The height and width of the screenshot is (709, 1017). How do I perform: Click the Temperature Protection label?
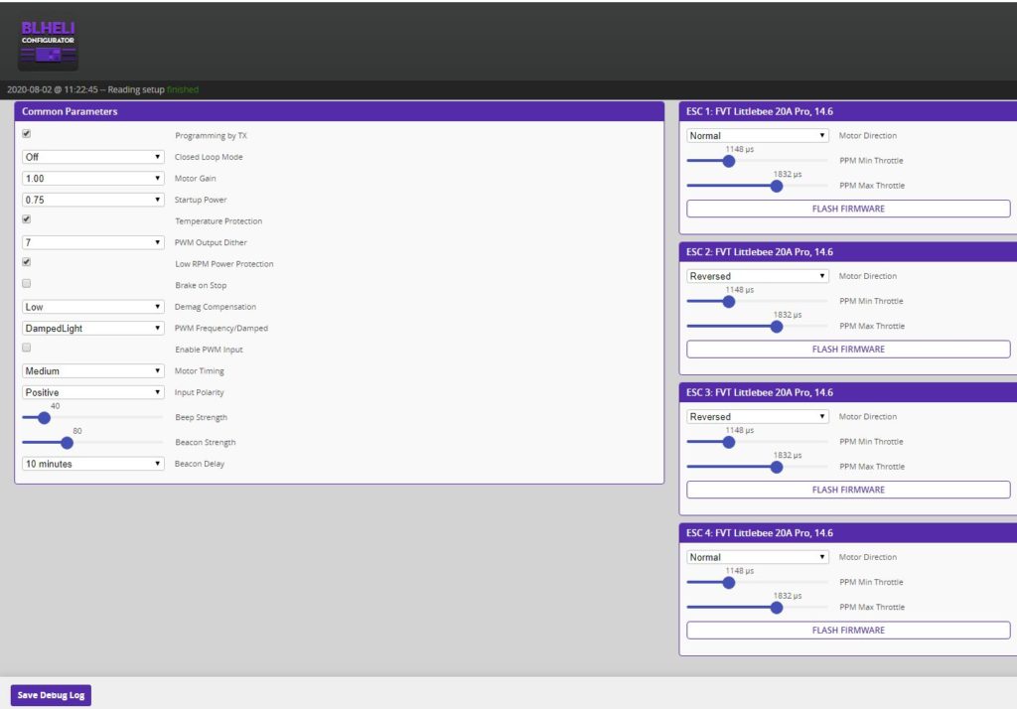tap(218, 221)
